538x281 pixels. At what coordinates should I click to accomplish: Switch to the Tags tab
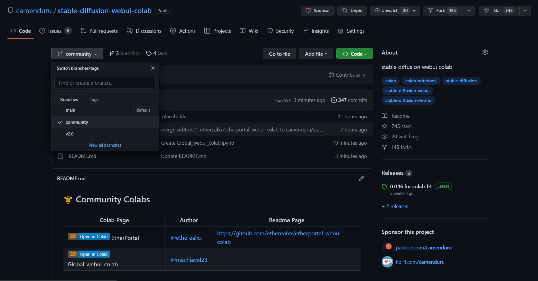pos(94,100)
